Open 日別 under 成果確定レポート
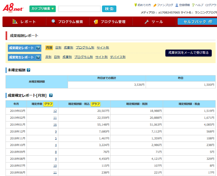This screenshot has width=217, height=176. tap(58, 48)
